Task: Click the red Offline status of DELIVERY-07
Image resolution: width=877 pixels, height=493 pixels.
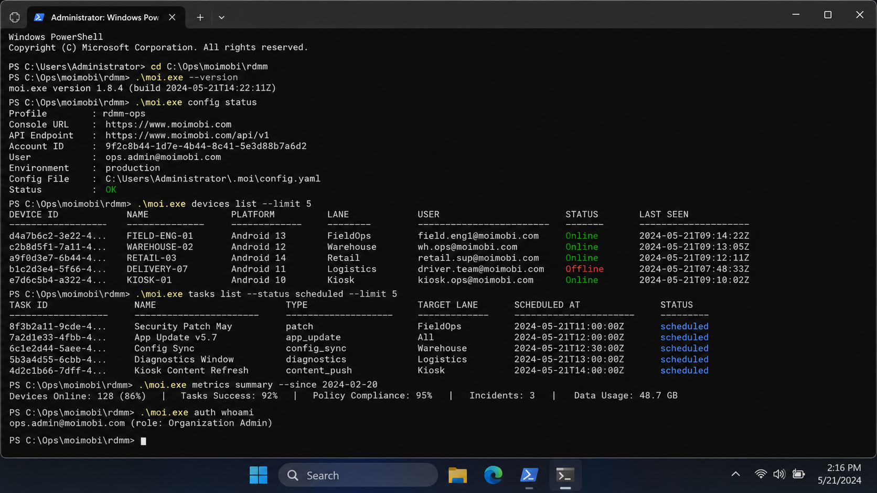Action: [x=584, y=269]
